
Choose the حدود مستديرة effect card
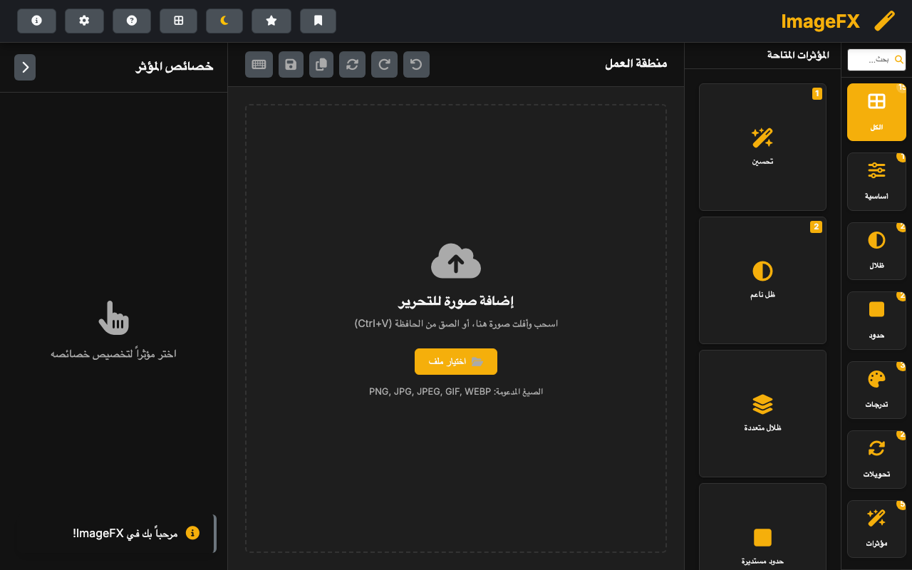[x=762, y=527]
